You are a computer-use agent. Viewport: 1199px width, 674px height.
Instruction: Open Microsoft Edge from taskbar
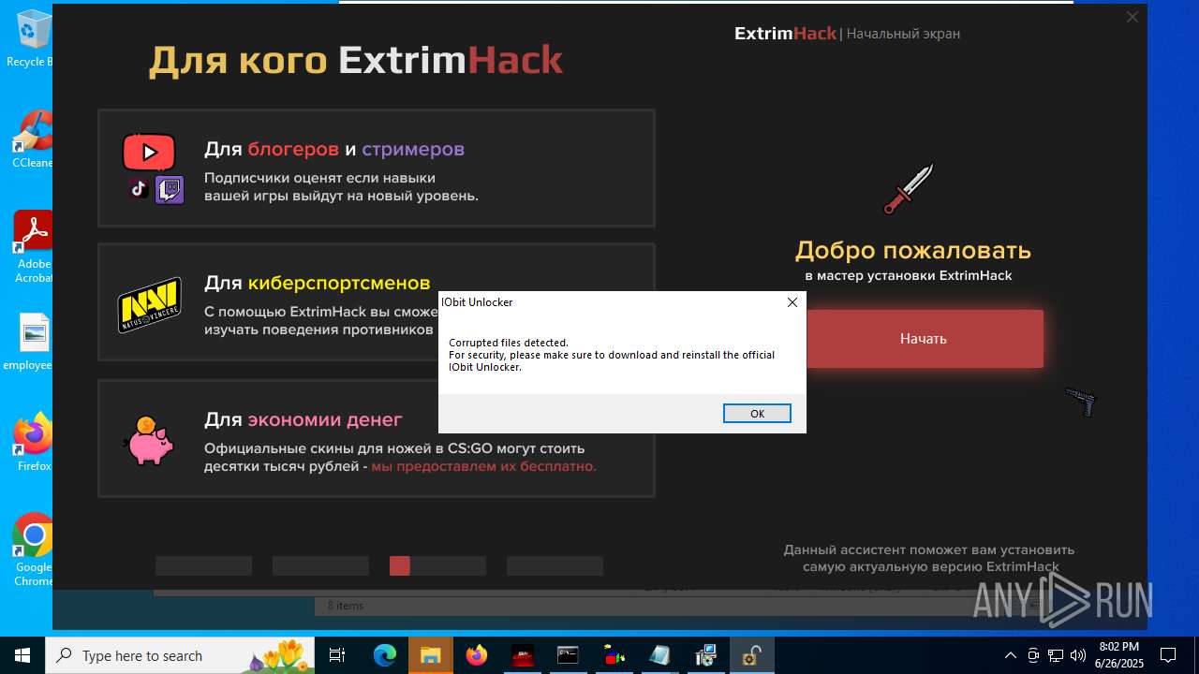[384, 655]
